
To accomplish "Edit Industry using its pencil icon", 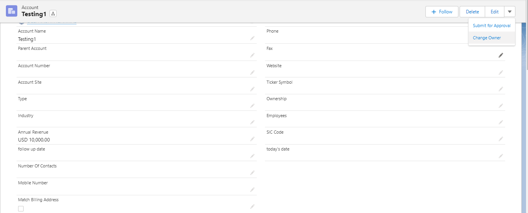I will coord(252,122).
